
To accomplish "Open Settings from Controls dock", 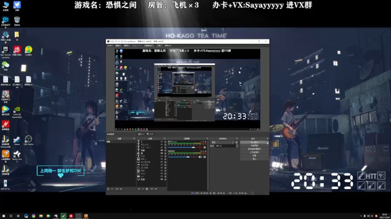I will pyautogui.click(x=254, y=155).
